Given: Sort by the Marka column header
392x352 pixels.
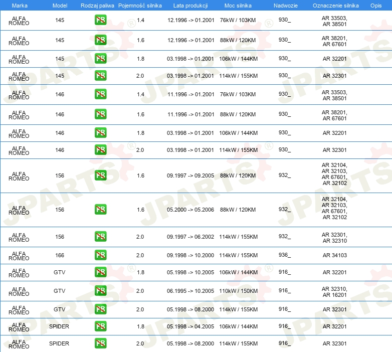Looking at the screenshot, I should click(20, 5).
